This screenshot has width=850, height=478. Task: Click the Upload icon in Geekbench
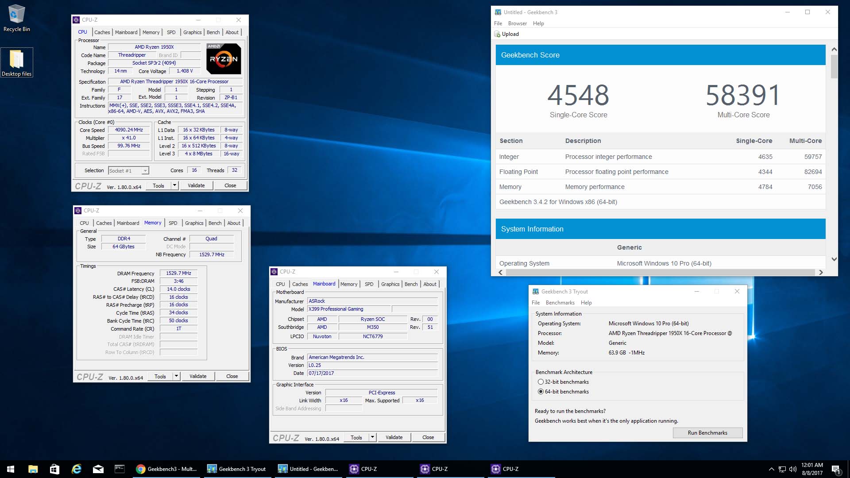498,34
